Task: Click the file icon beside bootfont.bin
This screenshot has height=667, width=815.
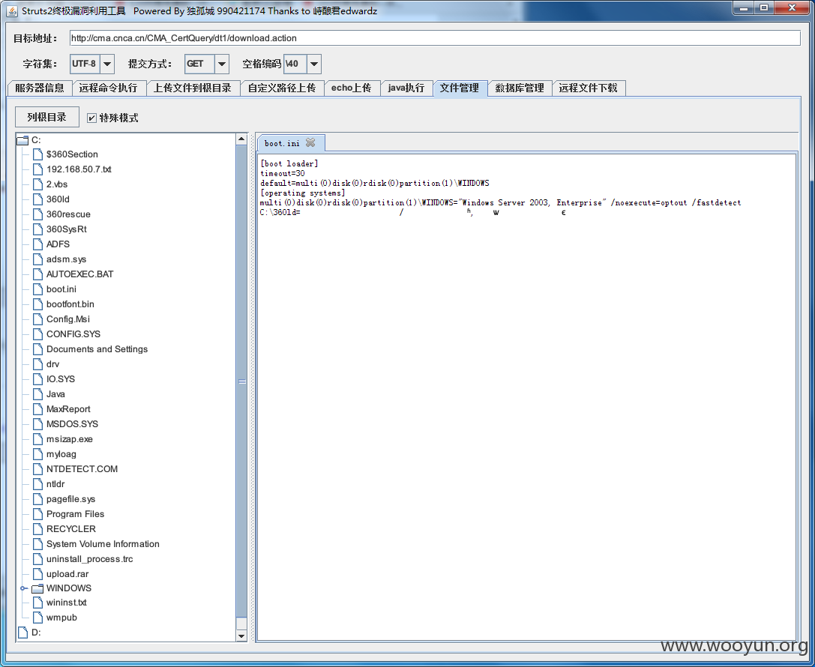Action: click(x=37, y=304)
